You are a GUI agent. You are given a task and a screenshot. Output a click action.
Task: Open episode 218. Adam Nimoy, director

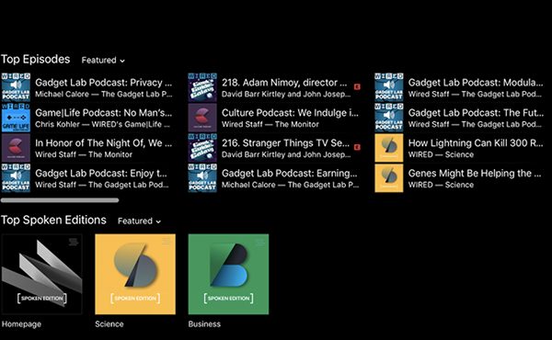coord(284,83)
